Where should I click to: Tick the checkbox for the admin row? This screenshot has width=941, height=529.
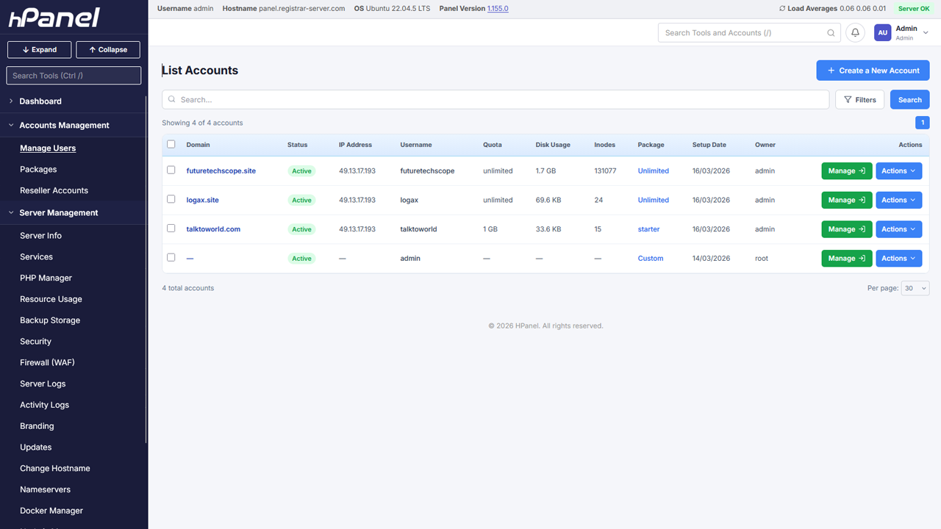tap(171, 258)
